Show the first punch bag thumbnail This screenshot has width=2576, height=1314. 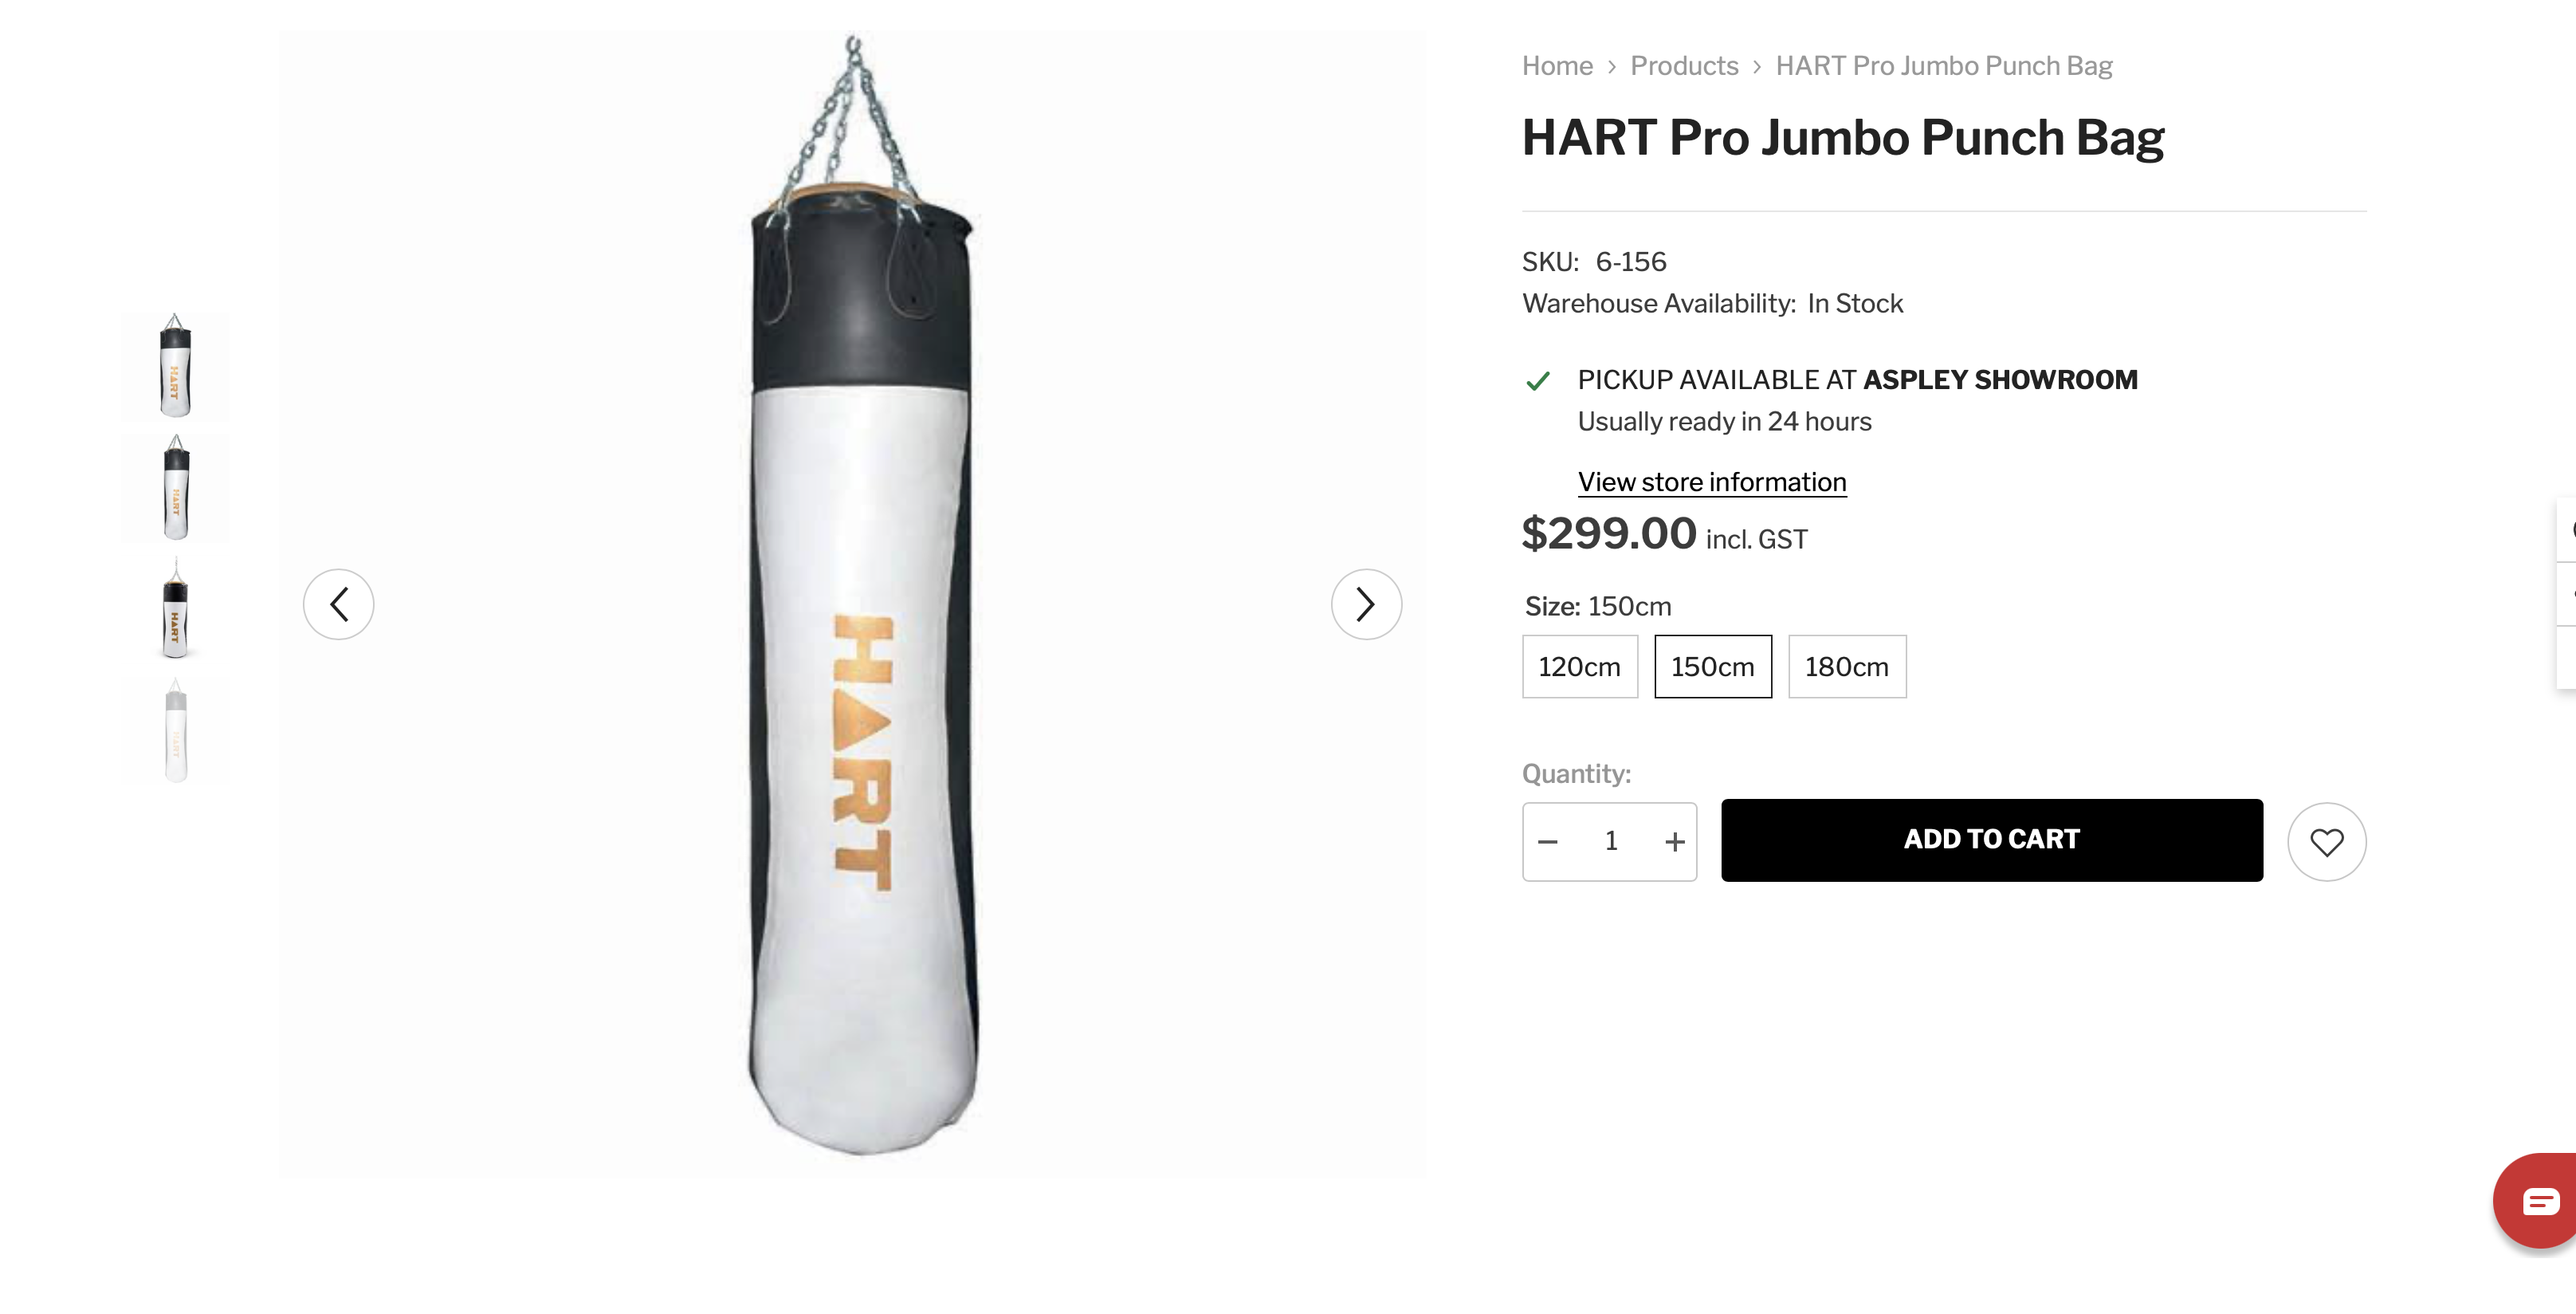[175, 366]
